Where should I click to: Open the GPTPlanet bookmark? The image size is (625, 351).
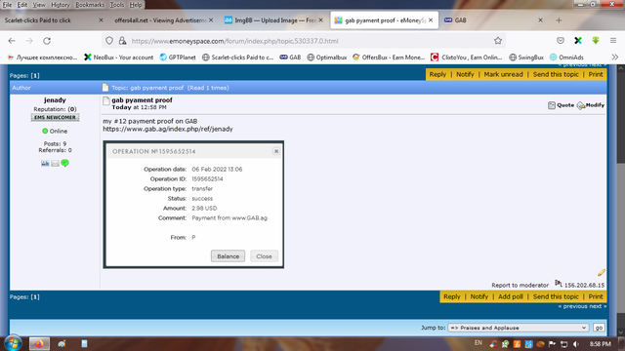click(x=178, y=58)
